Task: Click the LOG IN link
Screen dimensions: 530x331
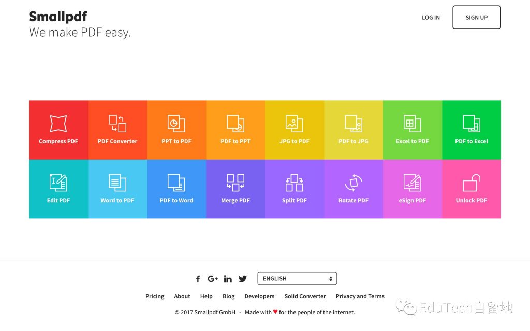Action: pos(431,17)
